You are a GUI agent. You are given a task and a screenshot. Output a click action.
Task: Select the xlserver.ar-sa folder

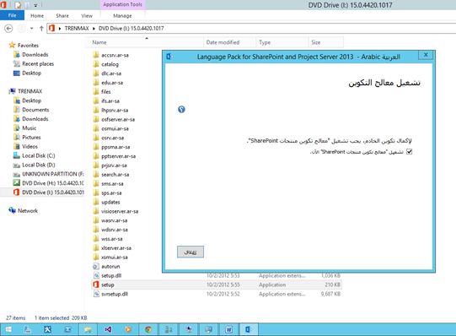pyautogui.click(x=116, y=248)
